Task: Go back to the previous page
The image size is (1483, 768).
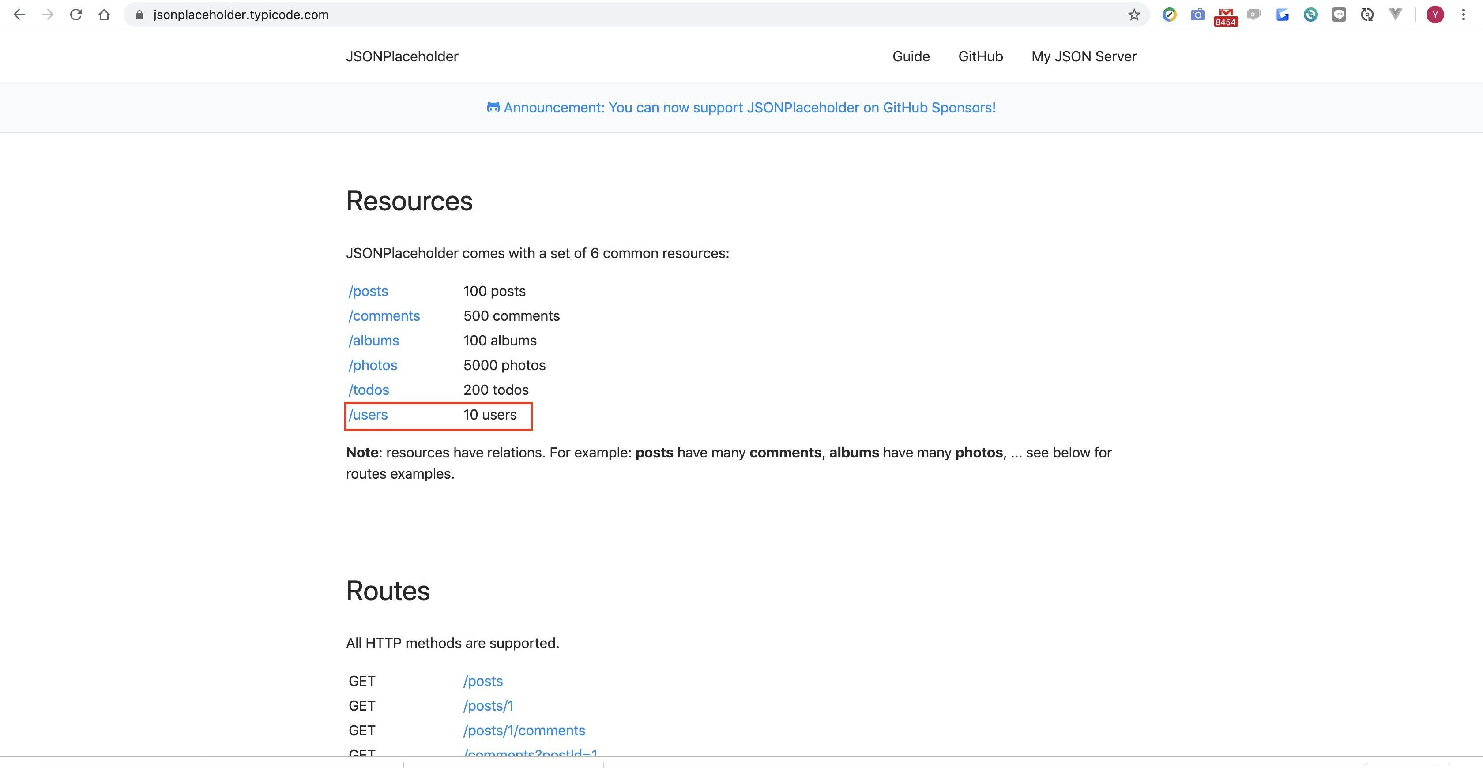Action: (x=19, y=15)
